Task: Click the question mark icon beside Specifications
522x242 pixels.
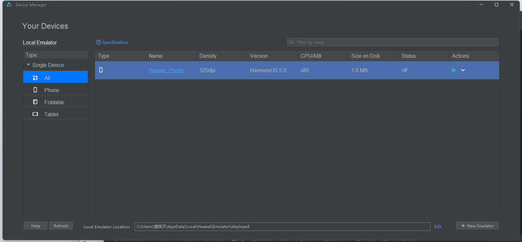Action: click(x=99, y=42)
